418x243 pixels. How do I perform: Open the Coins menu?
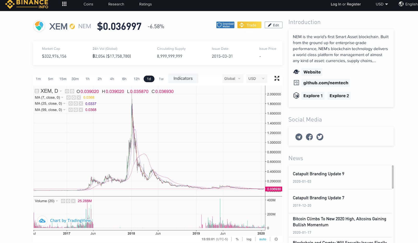[88, 4]
